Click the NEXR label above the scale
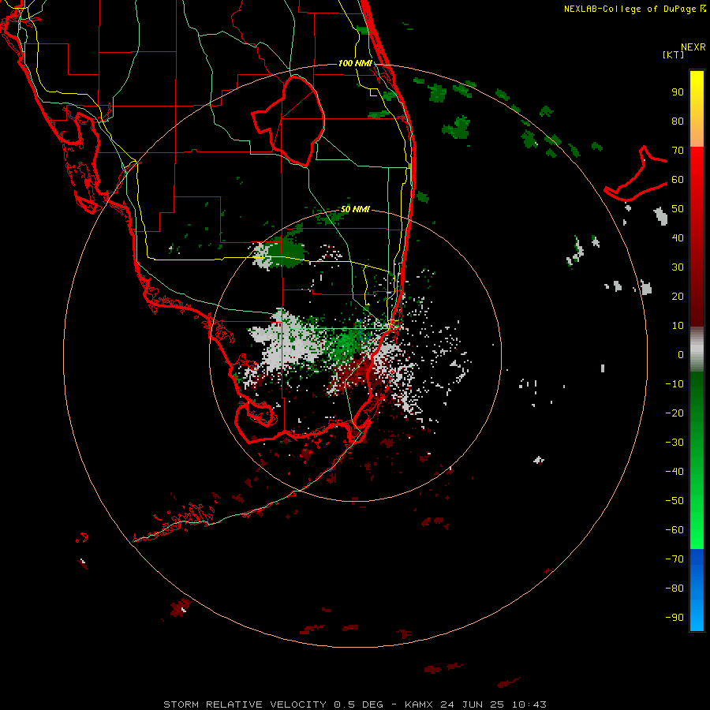The height and width of the screenshot is (710, 710). [693, 47]
